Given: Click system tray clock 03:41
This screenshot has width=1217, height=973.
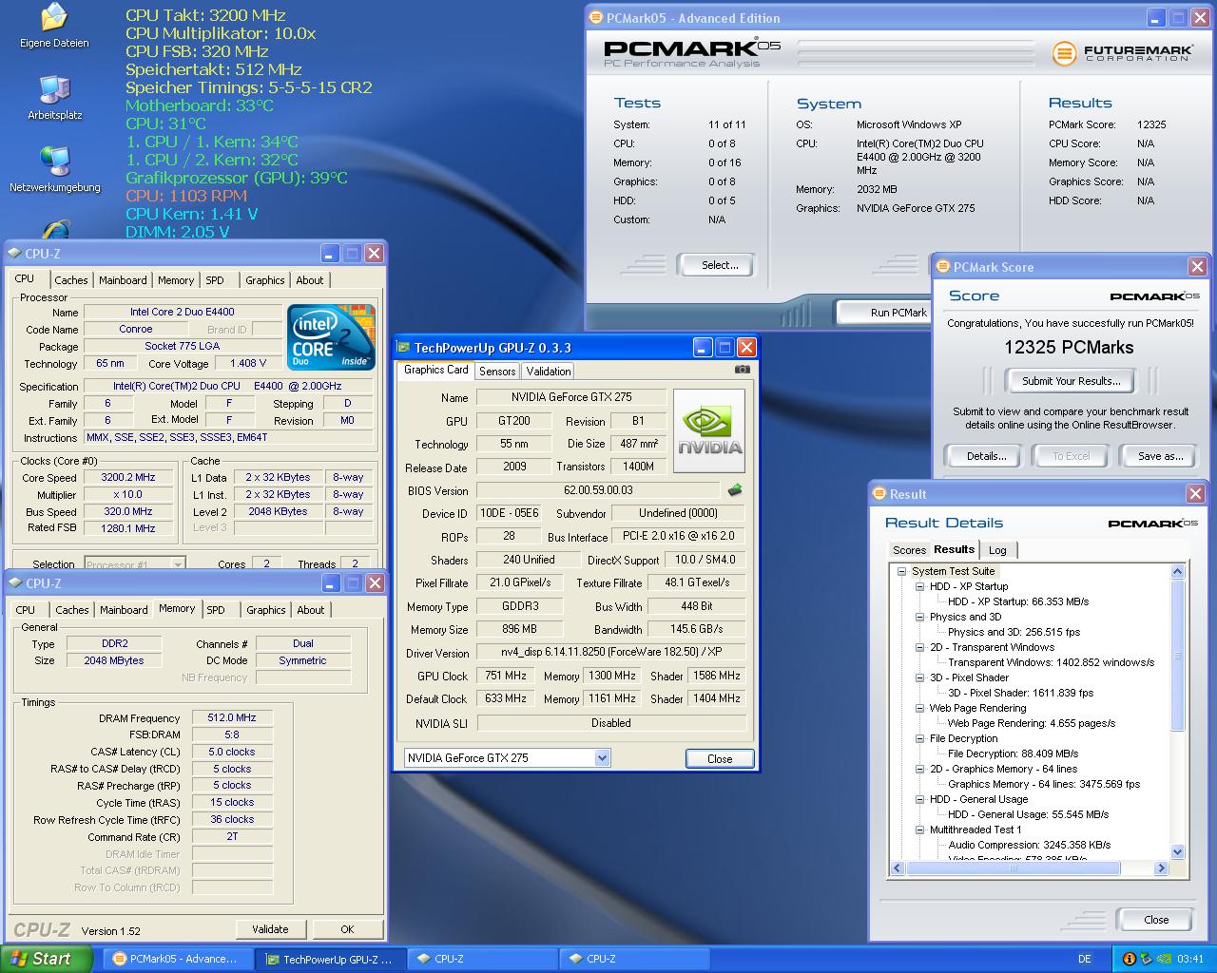Looking at the screenshot, I should [x=1190, y=959].
